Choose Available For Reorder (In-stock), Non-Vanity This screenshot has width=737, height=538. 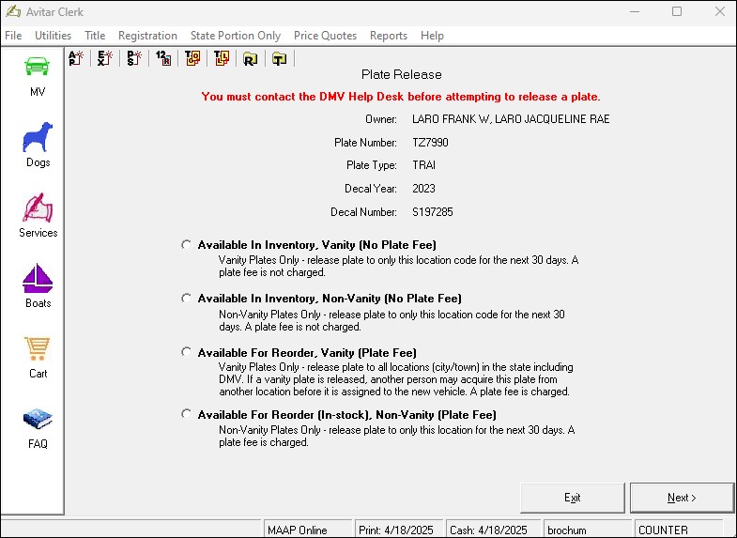point(187,414)
